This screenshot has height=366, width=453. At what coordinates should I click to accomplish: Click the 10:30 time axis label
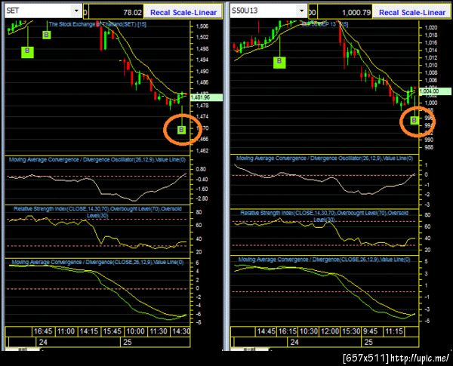point(308,331)
